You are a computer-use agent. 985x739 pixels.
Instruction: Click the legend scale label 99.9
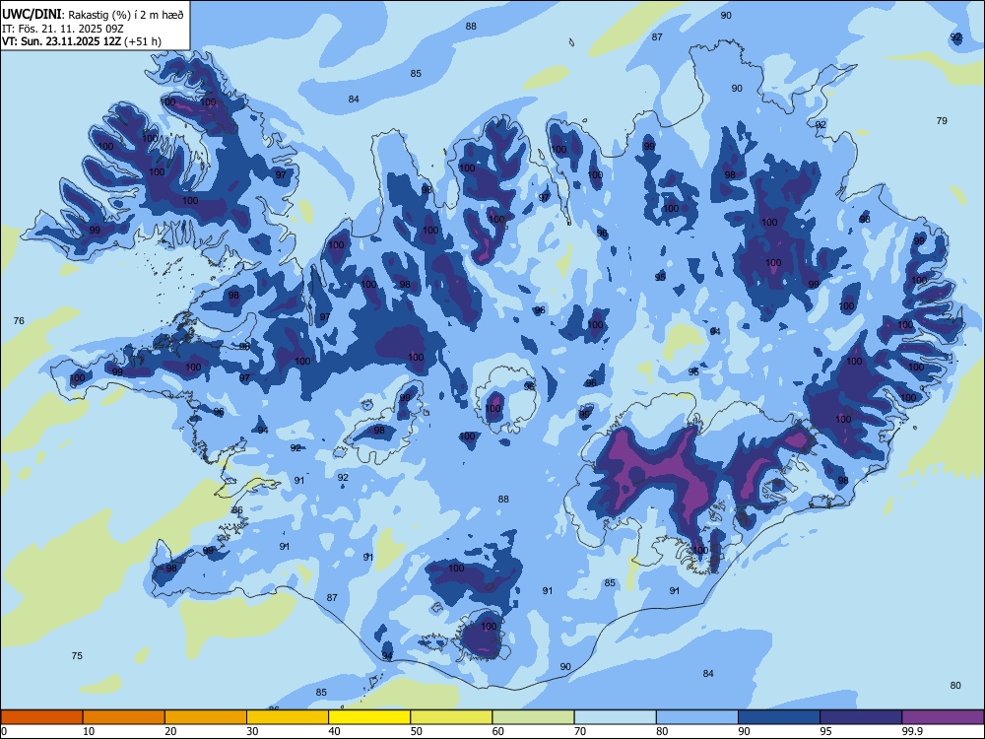pos(911,731)
